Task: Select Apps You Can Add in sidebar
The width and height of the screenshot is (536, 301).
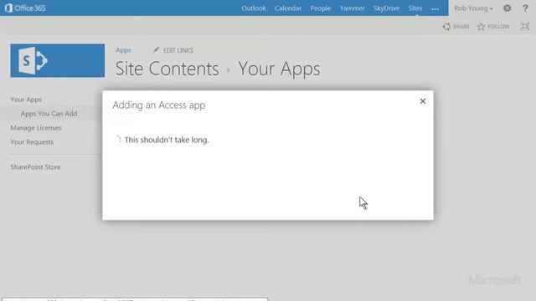Action: [49, 114]
